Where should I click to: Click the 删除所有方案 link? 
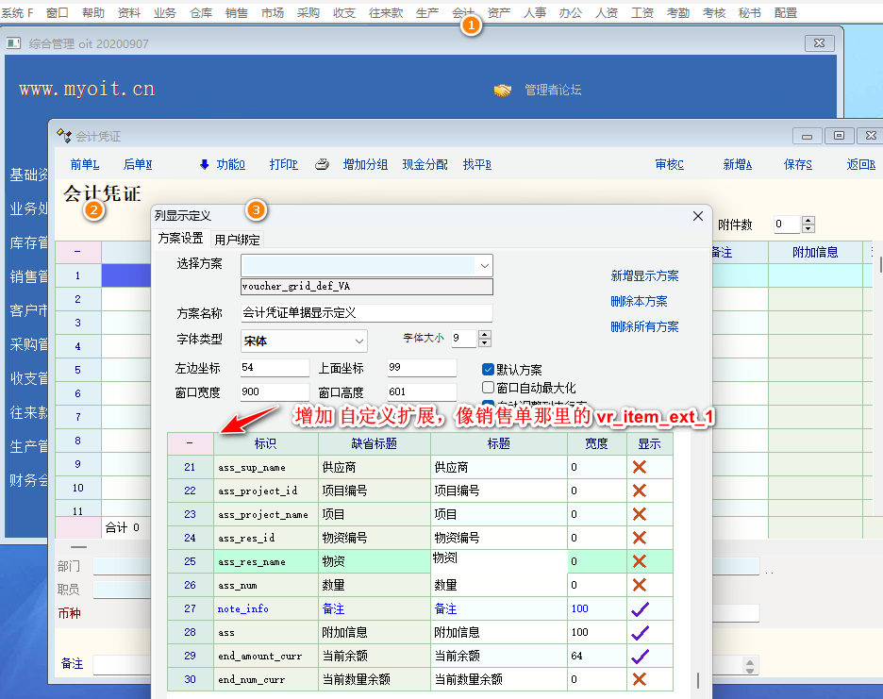point(644,327)
